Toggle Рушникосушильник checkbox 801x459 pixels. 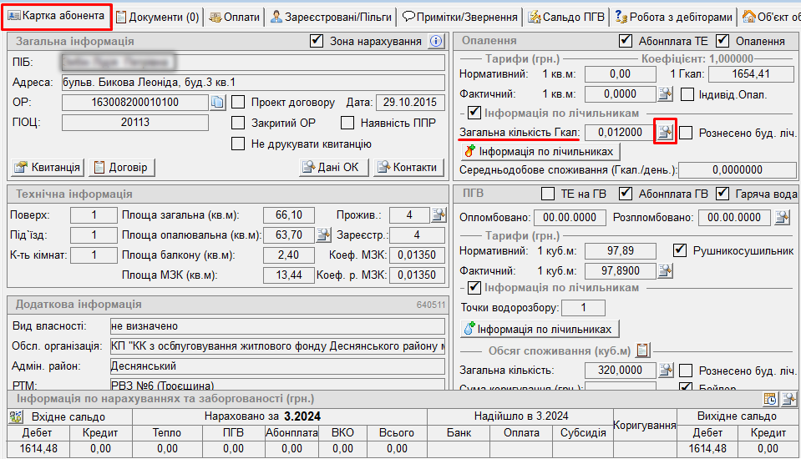[680, 250]
